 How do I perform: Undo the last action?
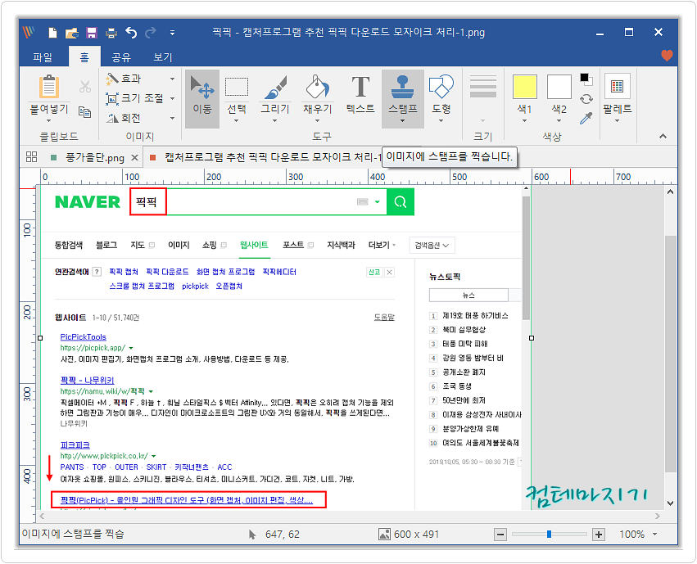131,33
